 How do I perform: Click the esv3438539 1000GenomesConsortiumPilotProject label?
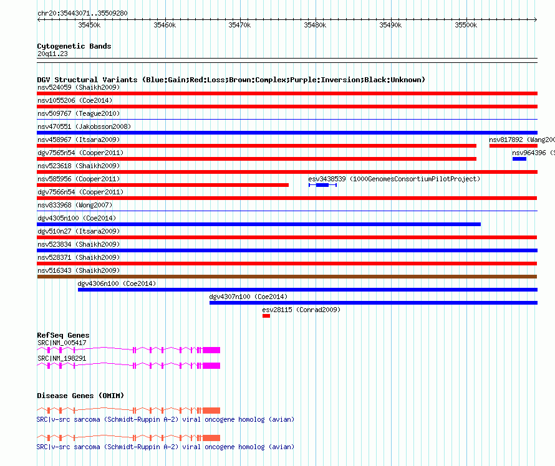click(394, 179)
